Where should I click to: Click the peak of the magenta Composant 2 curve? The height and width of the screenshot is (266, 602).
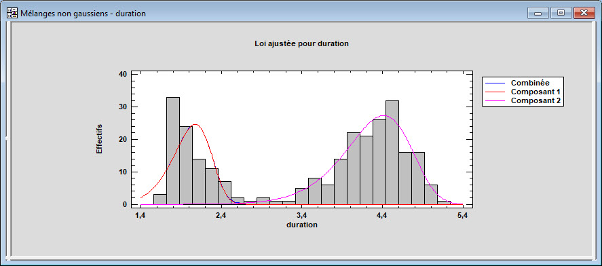point(383,115)
